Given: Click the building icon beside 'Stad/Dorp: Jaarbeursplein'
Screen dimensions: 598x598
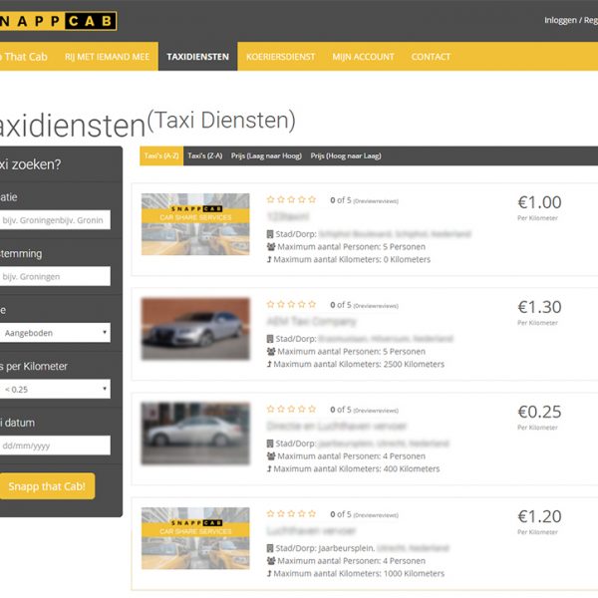Looking at the screenshot, I should click(270, 548).
